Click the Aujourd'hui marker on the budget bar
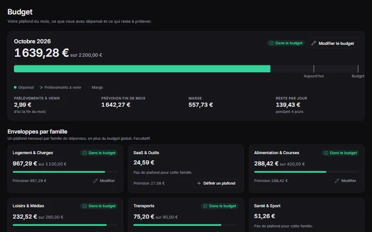 point(314,69)
